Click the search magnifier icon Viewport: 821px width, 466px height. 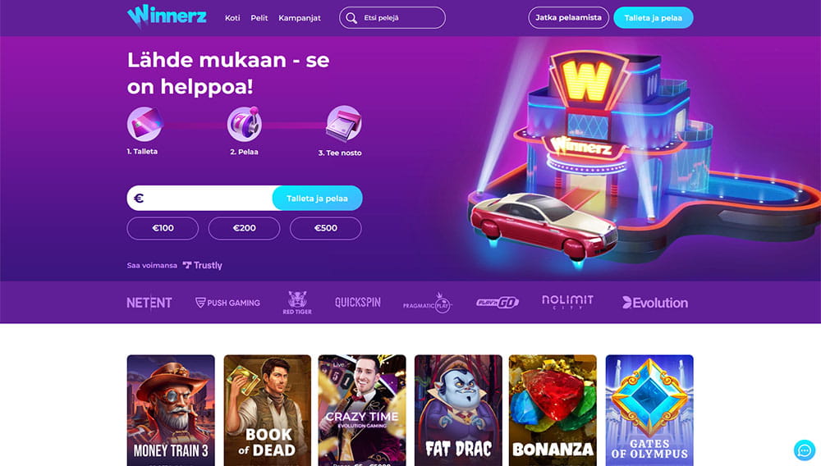(x=351, y=18)
